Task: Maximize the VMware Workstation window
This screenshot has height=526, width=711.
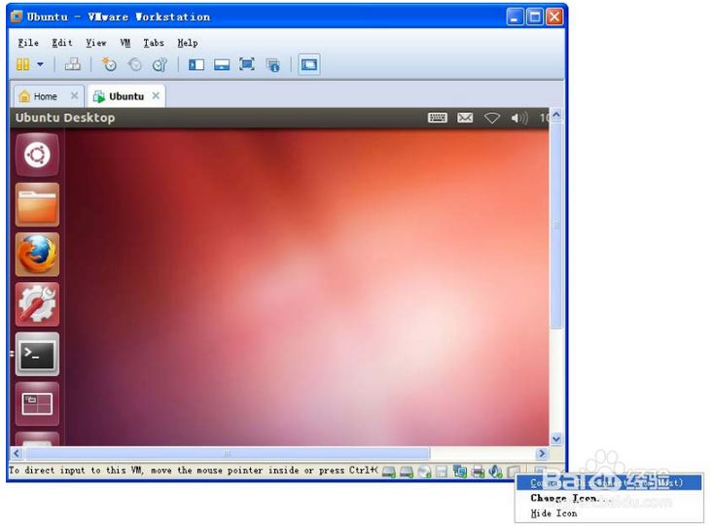Action: point(535,18)
